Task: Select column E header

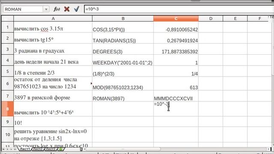Action: coord(235,18)
